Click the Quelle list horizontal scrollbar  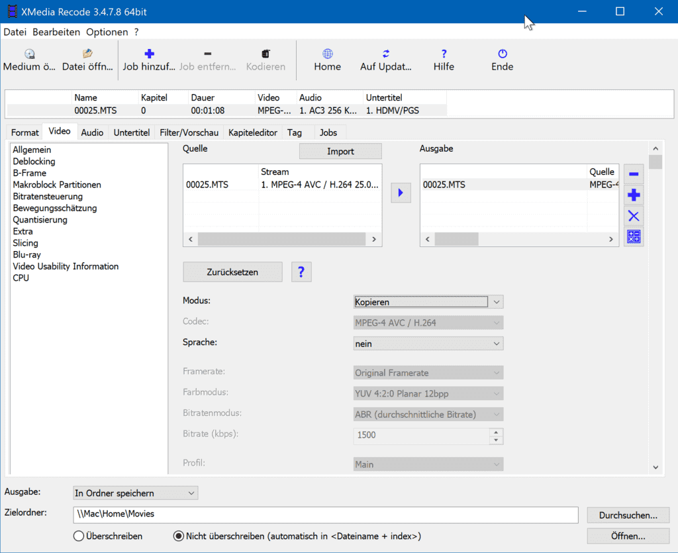pyautogui.click(x=282, y=239)
